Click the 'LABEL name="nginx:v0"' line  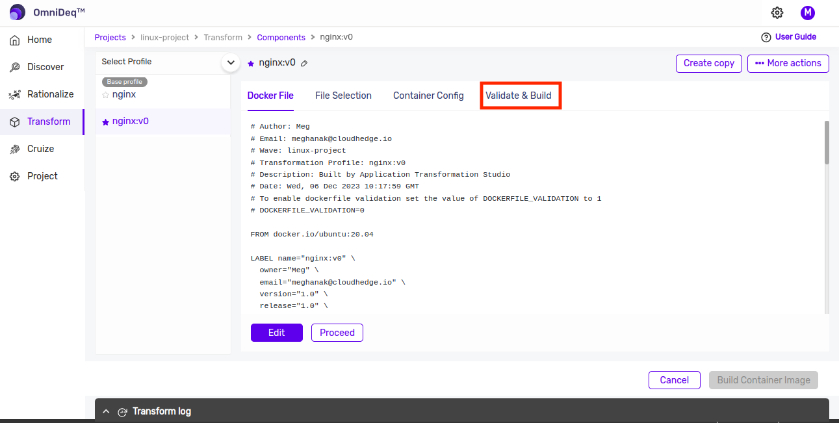coord(303,259)
